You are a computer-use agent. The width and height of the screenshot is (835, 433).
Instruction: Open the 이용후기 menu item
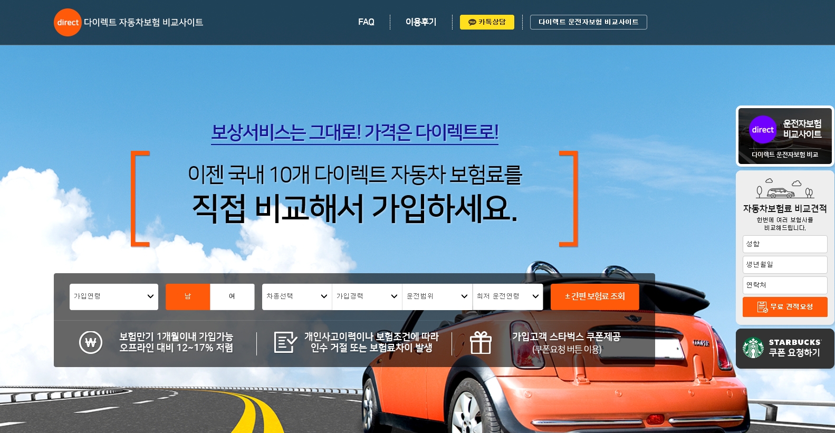pos(421,22)
